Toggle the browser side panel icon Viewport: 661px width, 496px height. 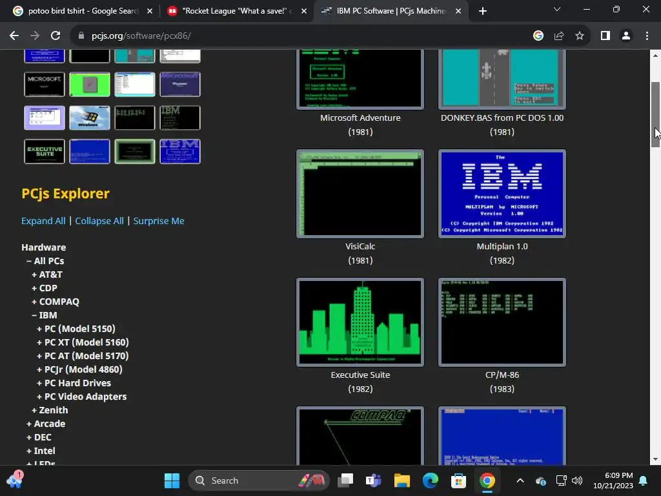pos(605,36)
